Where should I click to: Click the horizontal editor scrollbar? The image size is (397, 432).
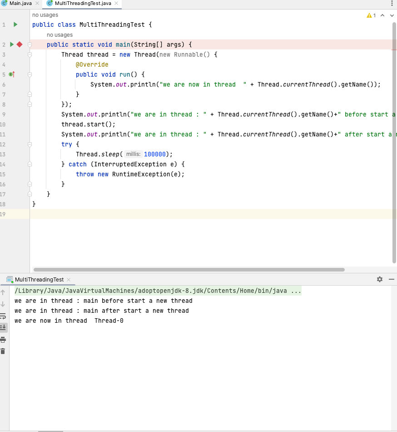click(189, 270)
